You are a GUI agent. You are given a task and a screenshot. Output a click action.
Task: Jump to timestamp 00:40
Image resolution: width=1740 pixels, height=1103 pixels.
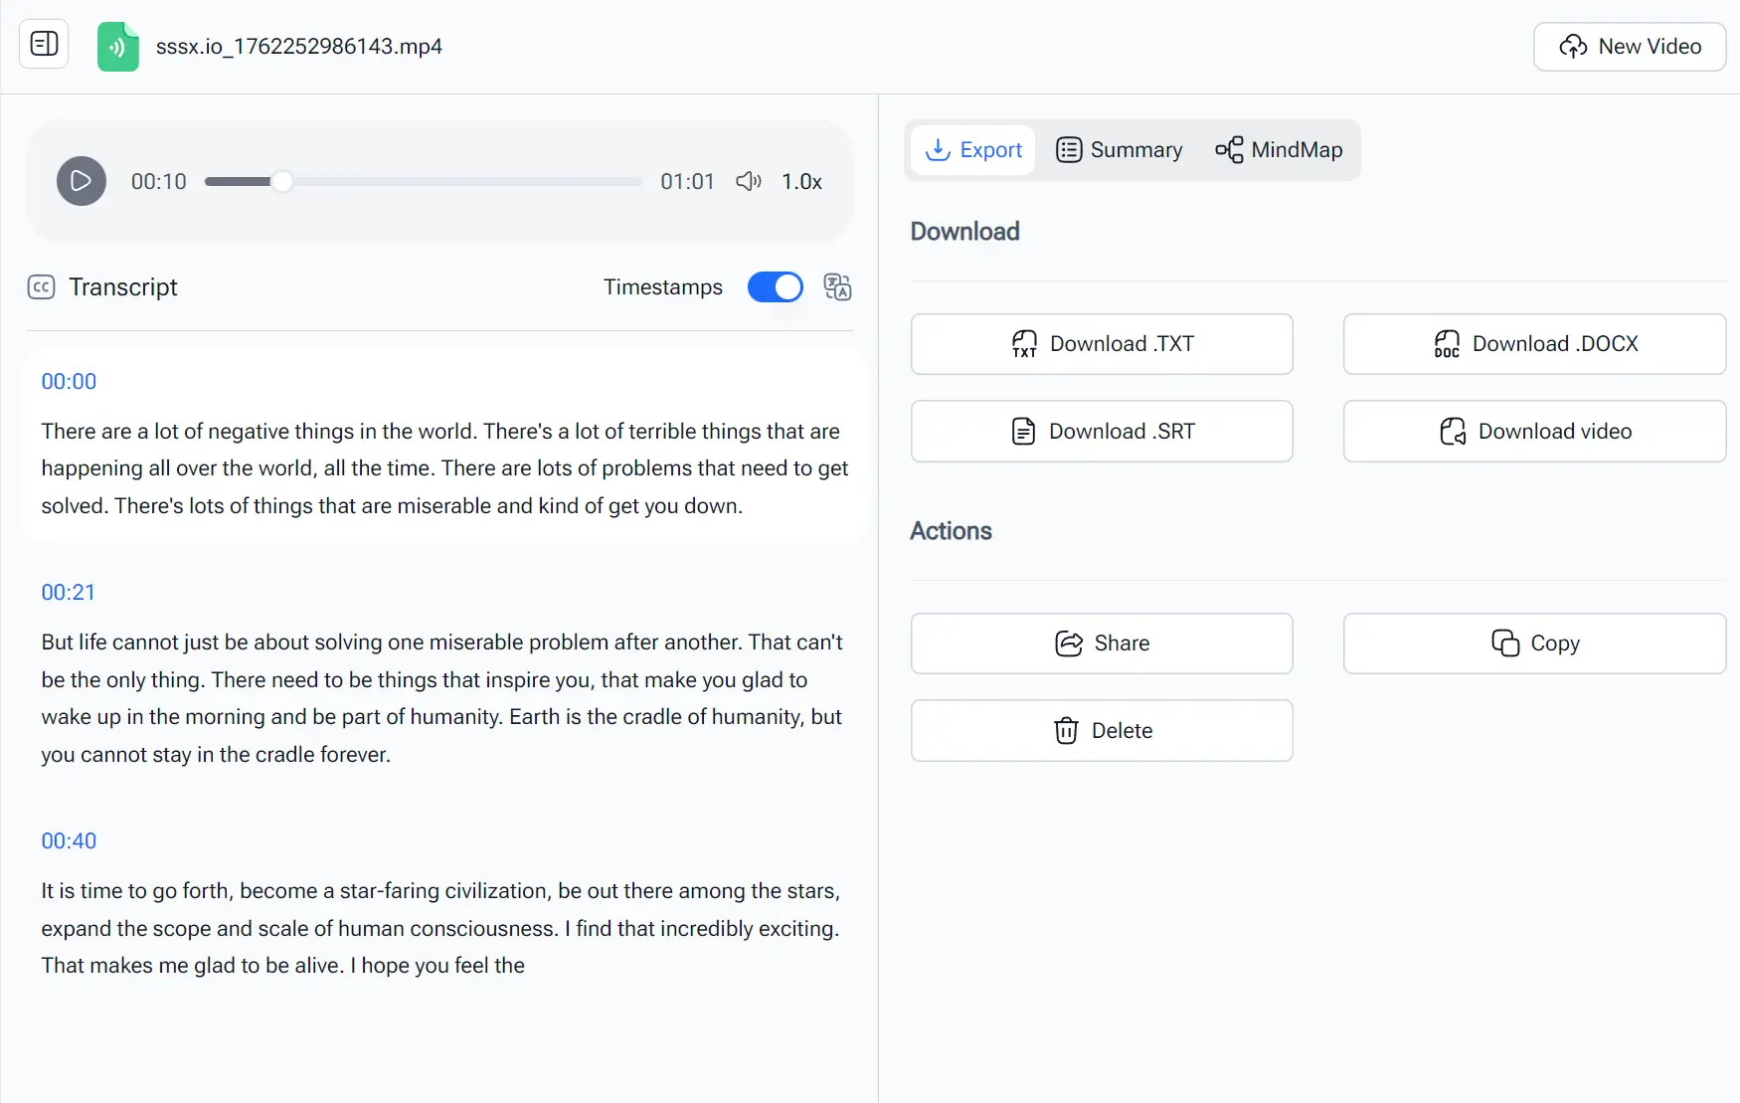coord(68,840)
